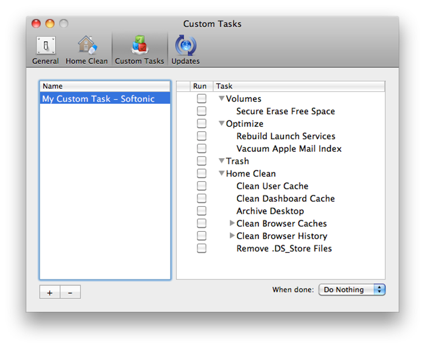Select the Clean Browser Caches row text
This screenshot has width=425, height=348.
(282, 224)
